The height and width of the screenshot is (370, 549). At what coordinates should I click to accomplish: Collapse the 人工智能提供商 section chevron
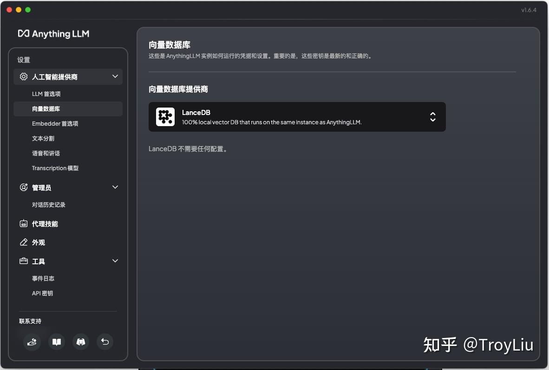[x=115, y=76]
